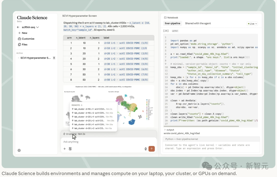Click the back arrow beside scRNA-seq

pyautogui.click(x=18, y=27)
